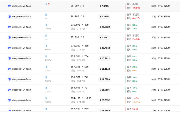Click deepseek whale icon in first row

click(10, 6)
